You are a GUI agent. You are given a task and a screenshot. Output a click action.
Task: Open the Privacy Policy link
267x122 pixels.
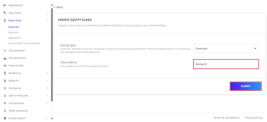[x=254, y=118]
